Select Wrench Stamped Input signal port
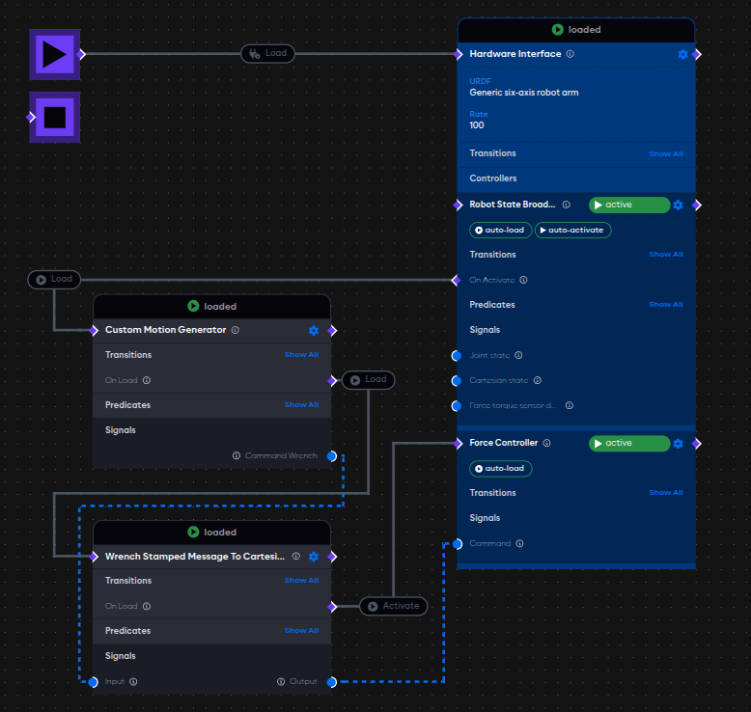Viewport: 751px width, 712px height. pyautogui.click(x=93, y=682)
